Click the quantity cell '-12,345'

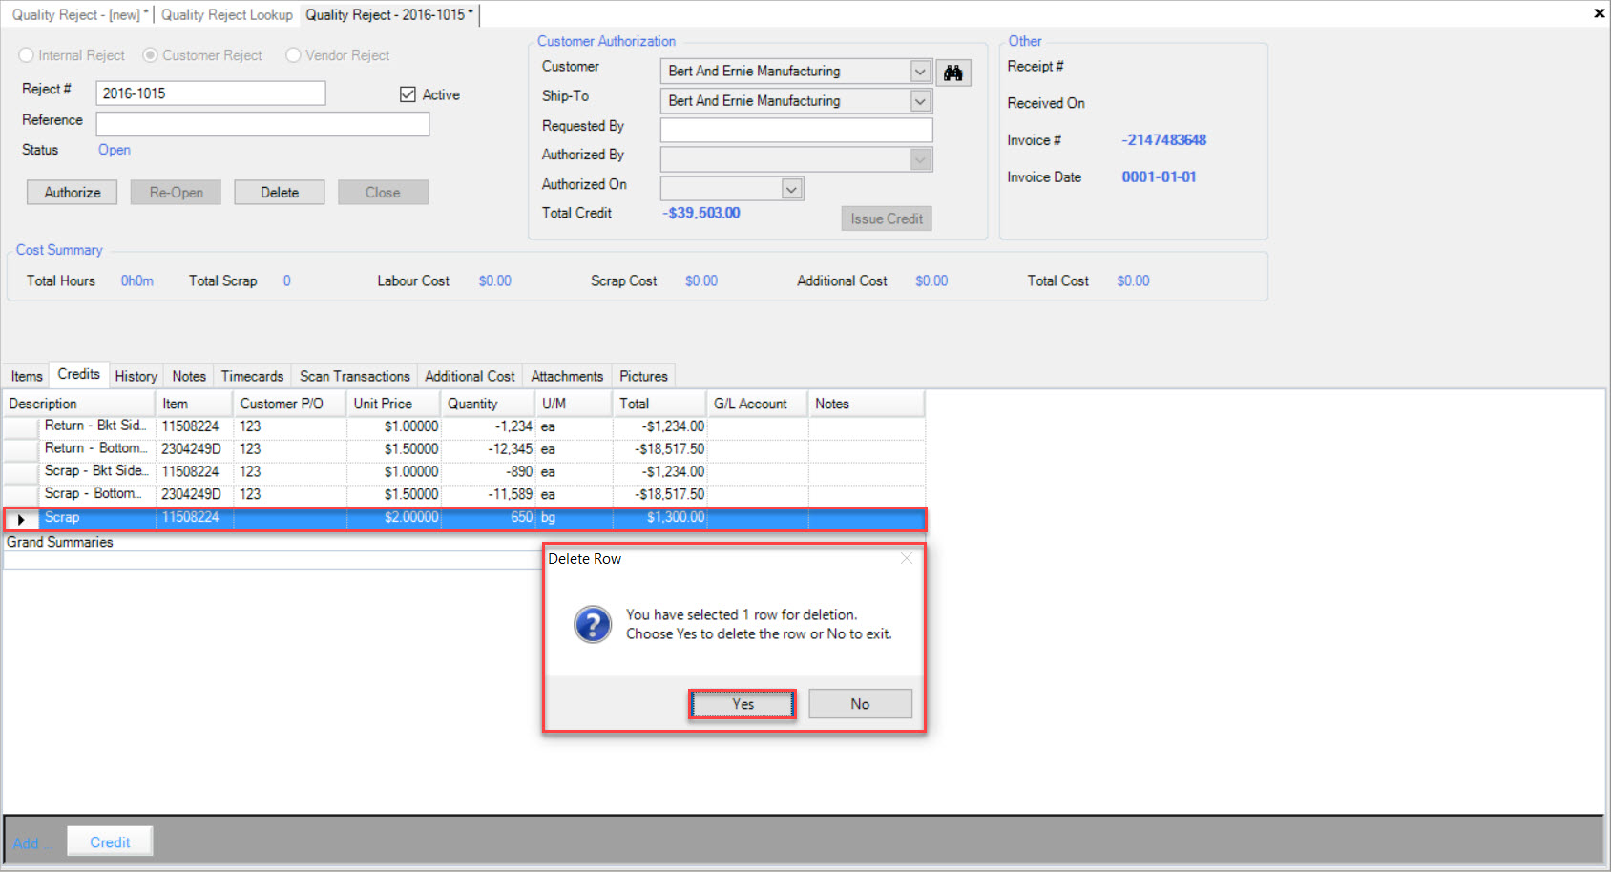pos(489,448)
